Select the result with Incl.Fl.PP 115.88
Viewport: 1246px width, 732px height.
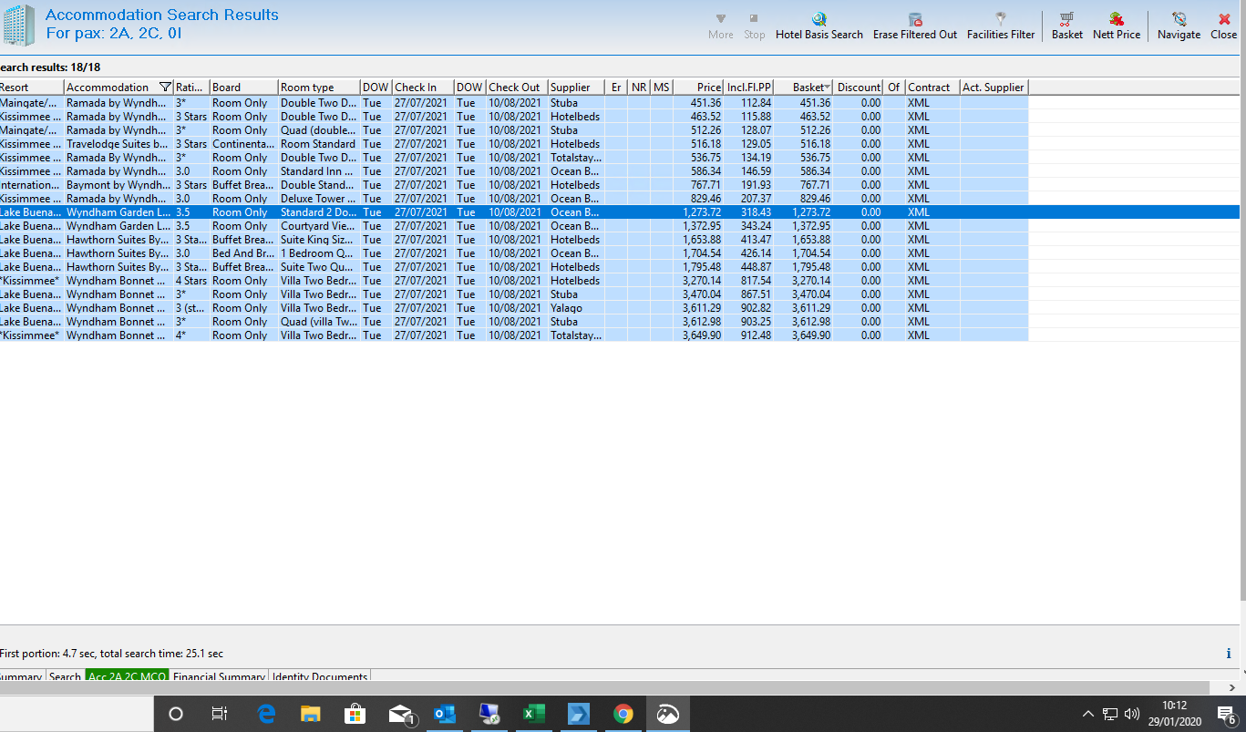click(x=514, y=117)
